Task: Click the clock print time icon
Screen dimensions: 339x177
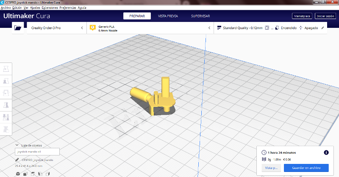Action: coord(264,152)
